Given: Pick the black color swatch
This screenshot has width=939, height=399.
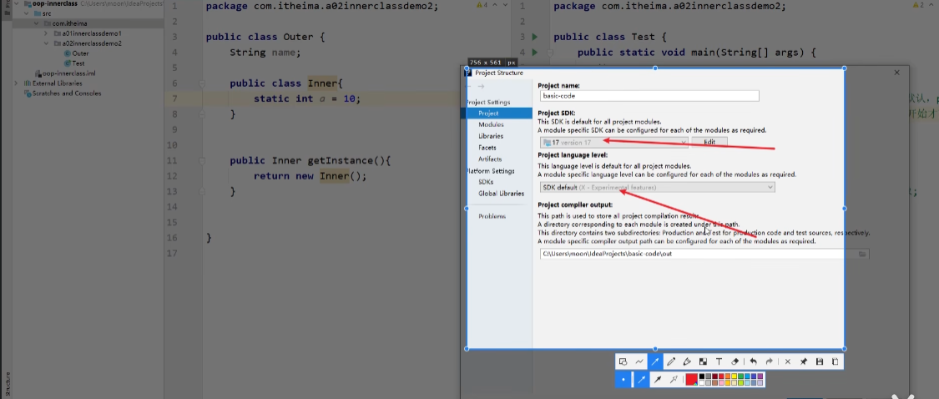Looking at the screenshot, I should [702, 376].
